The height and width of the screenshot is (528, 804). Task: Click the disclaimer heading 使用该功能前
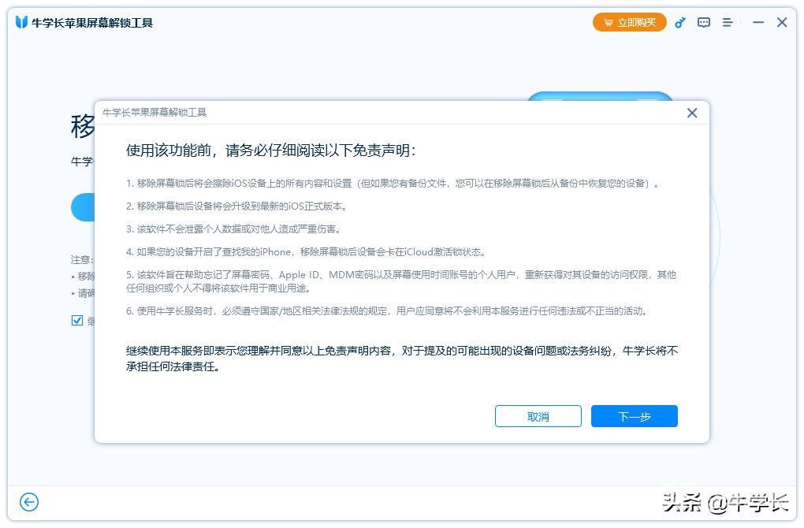coord(270,150)
